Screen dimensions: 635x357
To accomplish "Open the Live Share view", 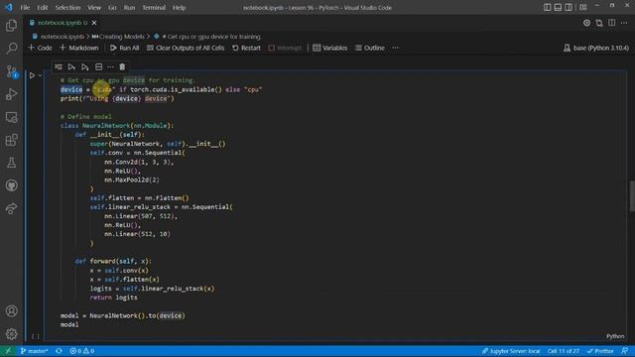I will pyautogui.click(x=11, y=208).
